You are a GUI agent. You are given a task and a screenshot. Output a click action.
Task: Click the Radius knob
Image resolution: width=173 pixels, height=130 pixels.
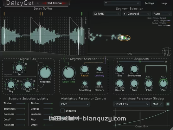(x=85, y=69)
